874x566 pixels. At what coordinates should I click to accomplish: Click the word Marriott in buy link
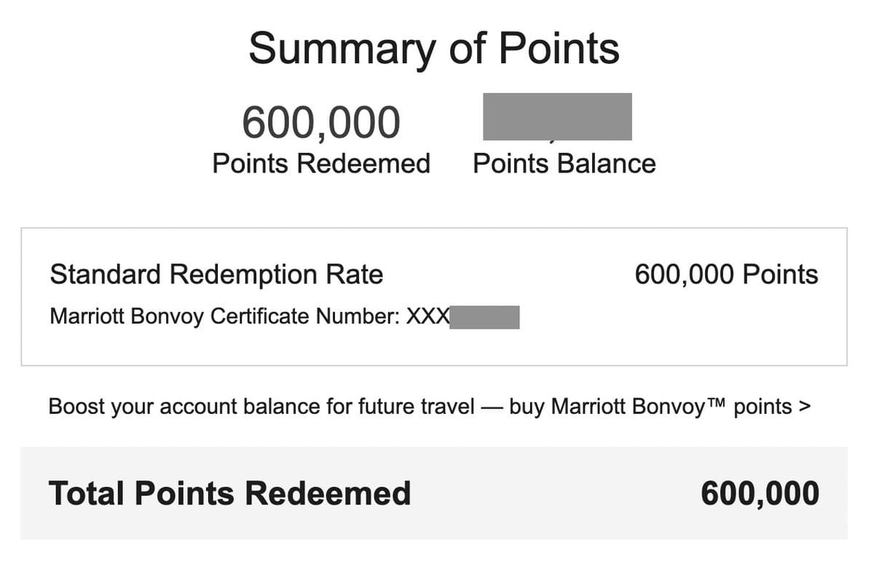(x=579, y=406)
